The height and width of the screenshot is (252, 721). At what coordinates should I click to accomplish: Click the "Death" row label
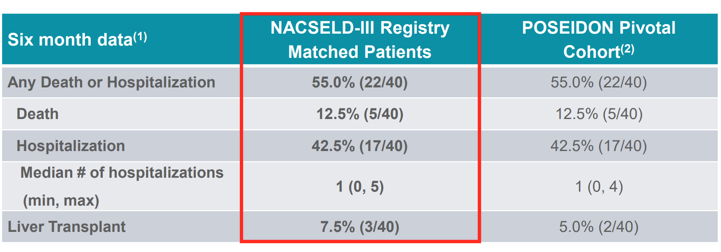click(x=37, y=114)
